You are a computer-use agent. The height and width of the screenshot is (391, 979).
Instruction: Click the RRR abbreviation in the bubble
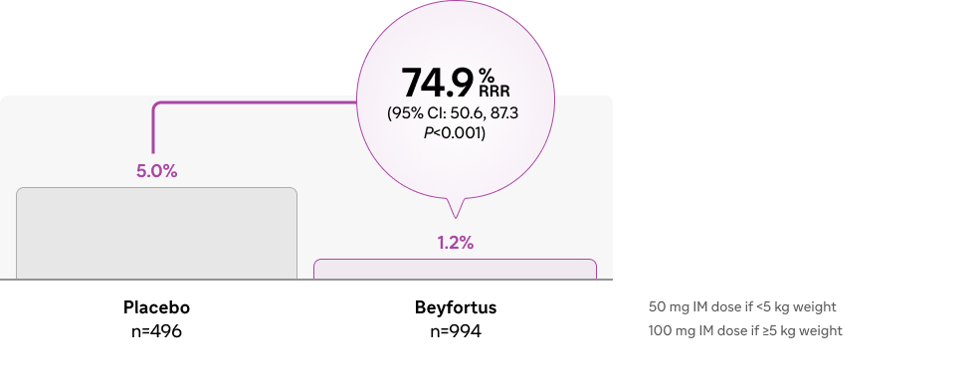coord(494,92)
